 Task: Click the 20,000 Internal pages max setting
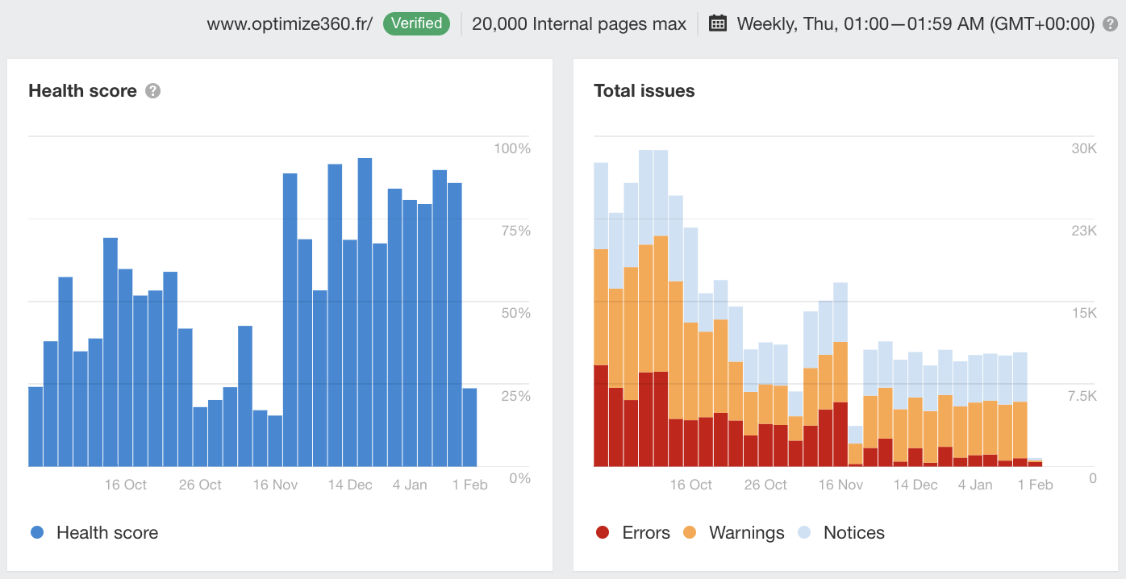click(x=578, y=23)
